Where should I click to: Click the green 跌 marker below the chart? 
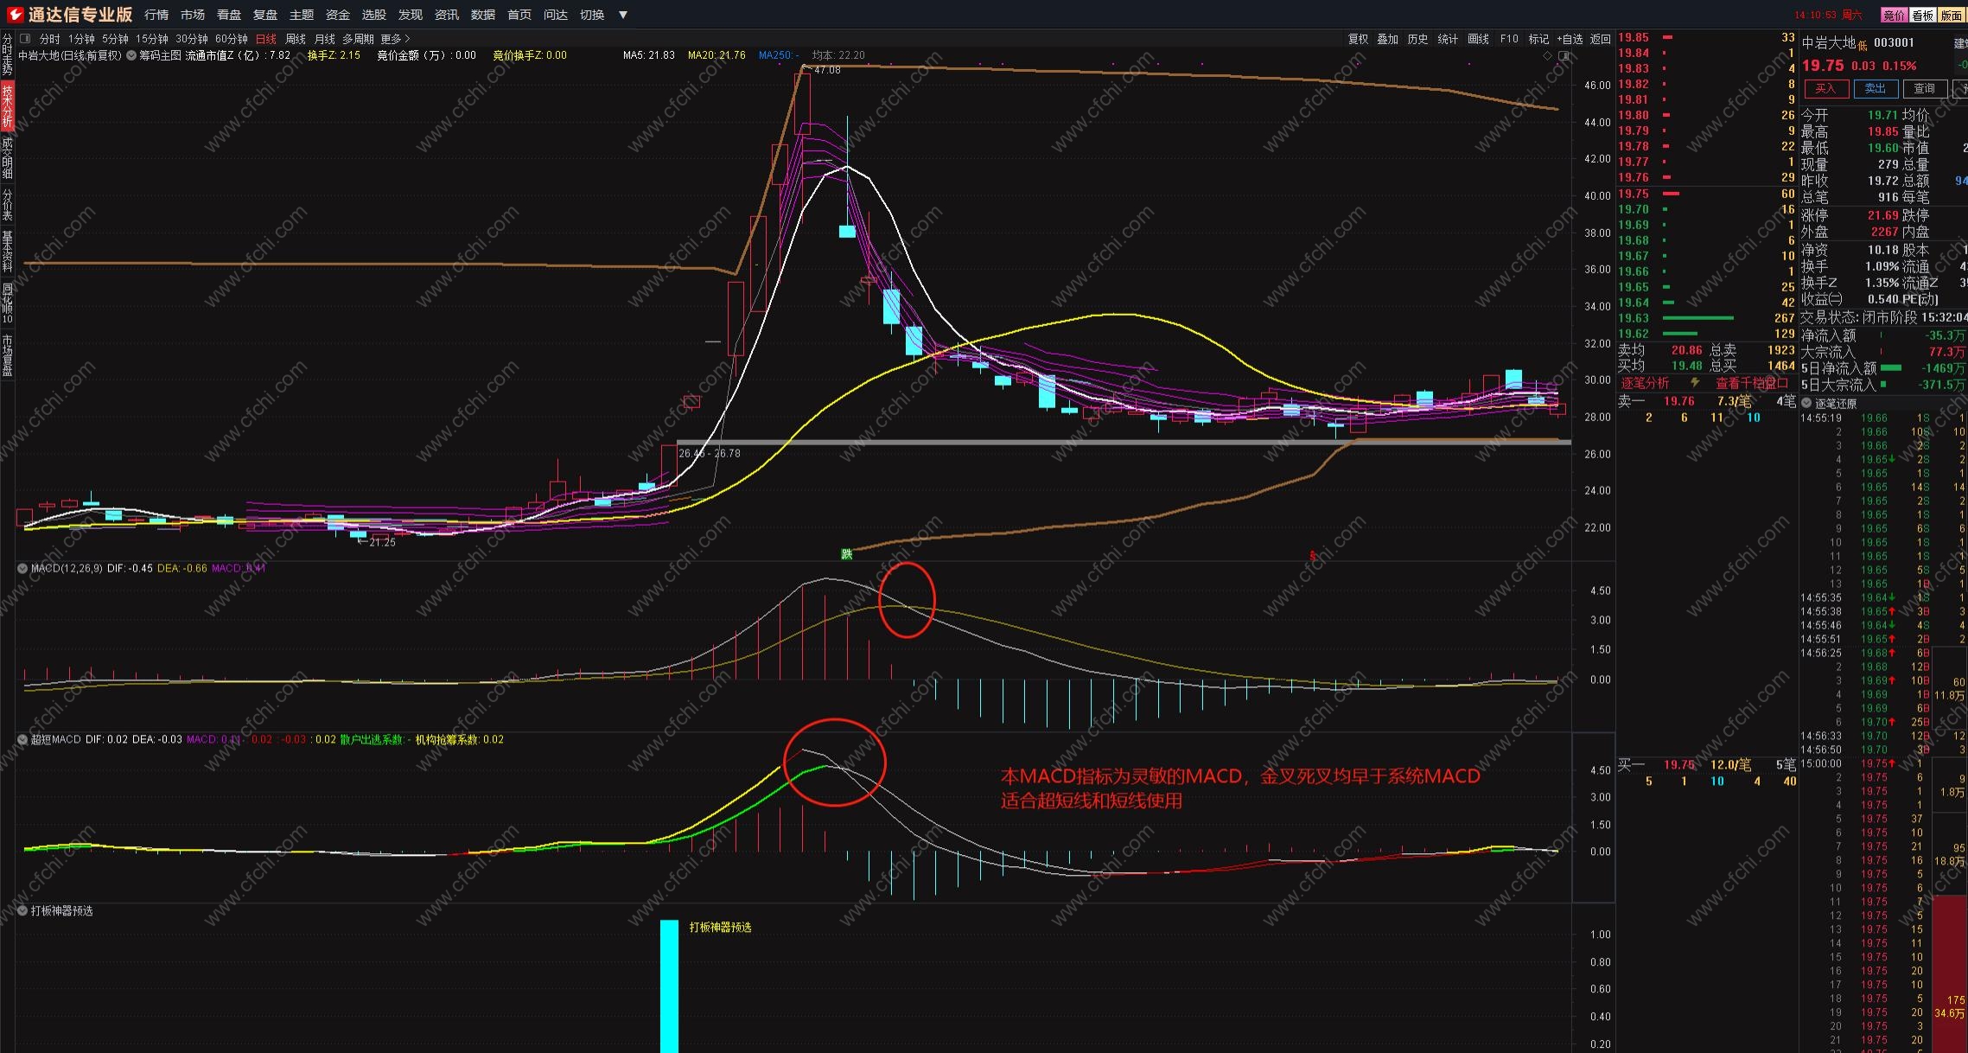(x=847, y=553)
